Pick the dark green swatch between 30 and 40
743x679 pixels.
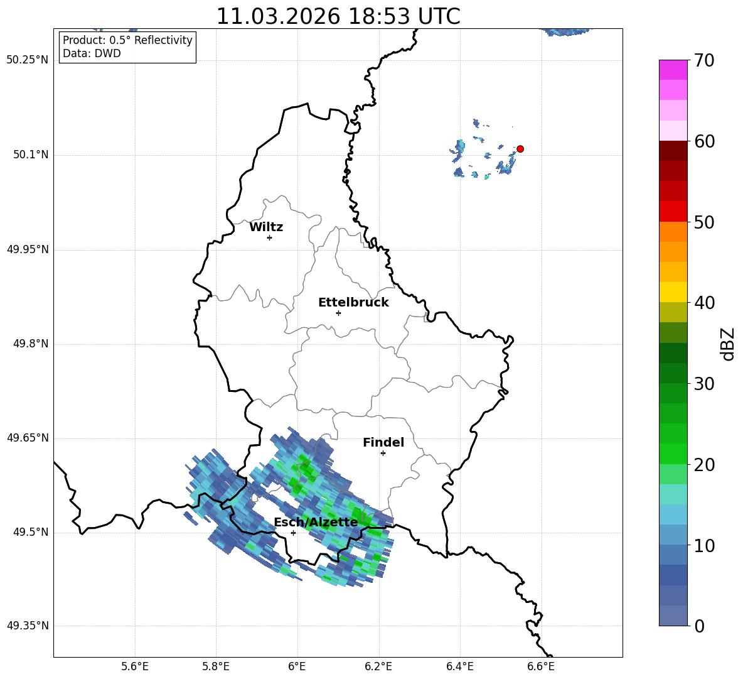click(673, 353)
